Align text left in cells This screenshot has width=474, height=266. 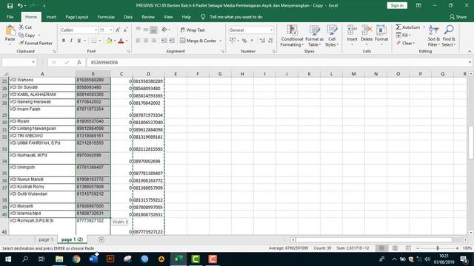[138, 41]
